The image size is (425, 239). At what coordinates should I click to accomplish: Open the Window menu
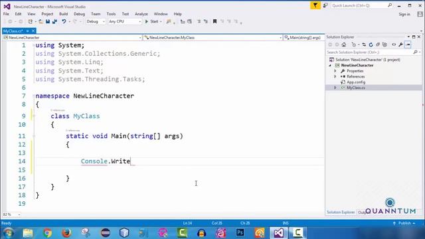point(161,14)
